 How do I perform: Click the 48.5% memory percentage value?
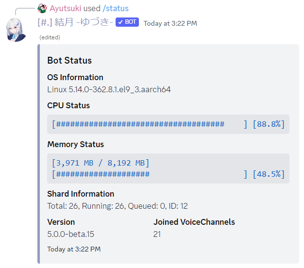pyautogui.click(x=269, y=174)
